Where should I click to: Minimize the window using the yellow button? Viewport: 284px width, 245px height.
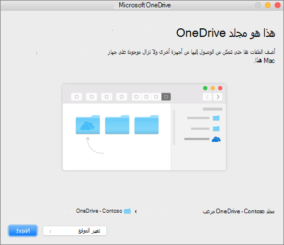click(268, 5)
